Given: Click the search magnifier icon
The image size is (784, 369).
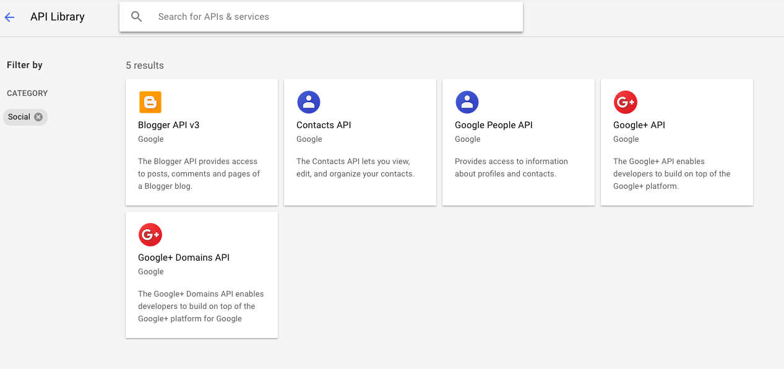Looking at the screenshot, I should pyautogui.click(x=137, y=17).
